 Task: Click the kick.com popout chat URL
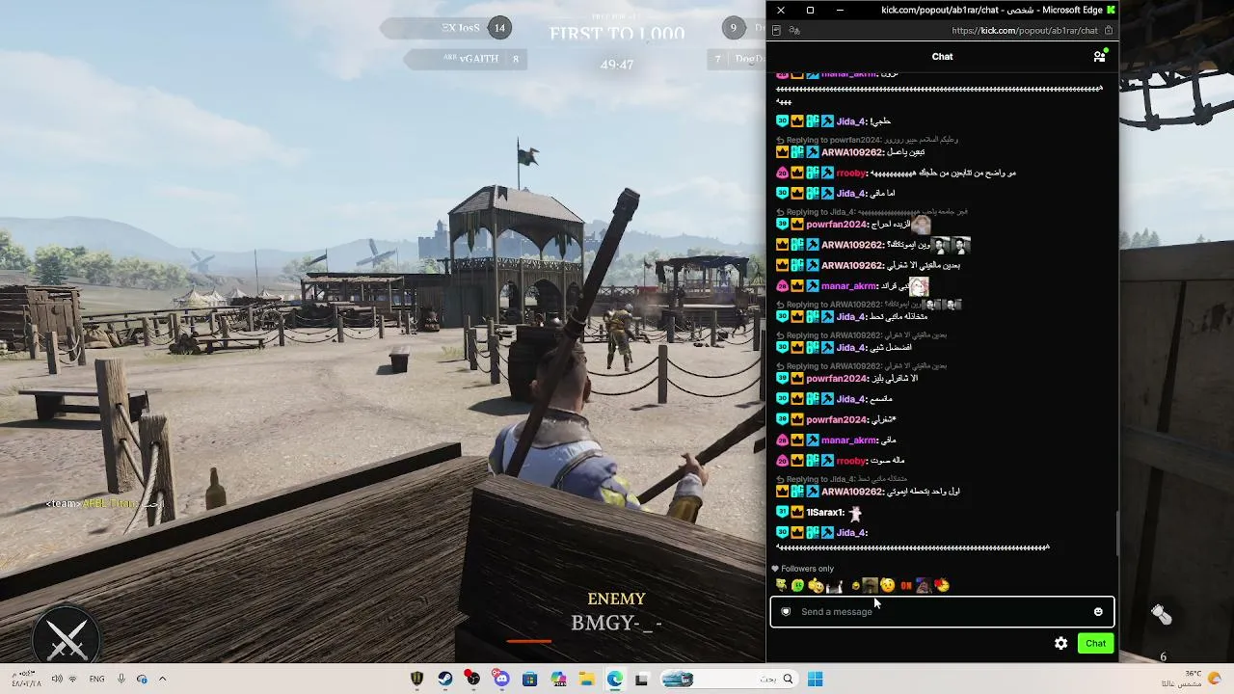click(x=1024, y=30)
